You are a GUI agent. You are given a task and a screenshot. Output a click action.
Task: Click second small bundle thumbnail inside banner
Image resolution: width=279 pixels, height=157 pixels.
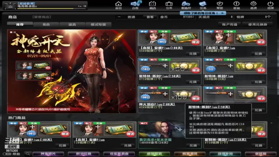33,76
